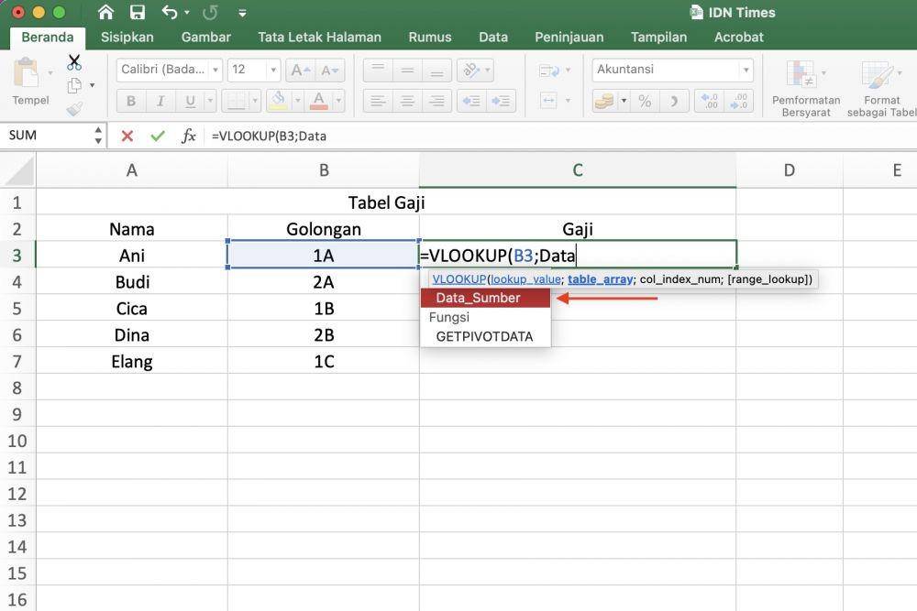Screen dimensions: 917x611
Task: Expand borders dropdown arrow
Action: (x=254, y=101)
